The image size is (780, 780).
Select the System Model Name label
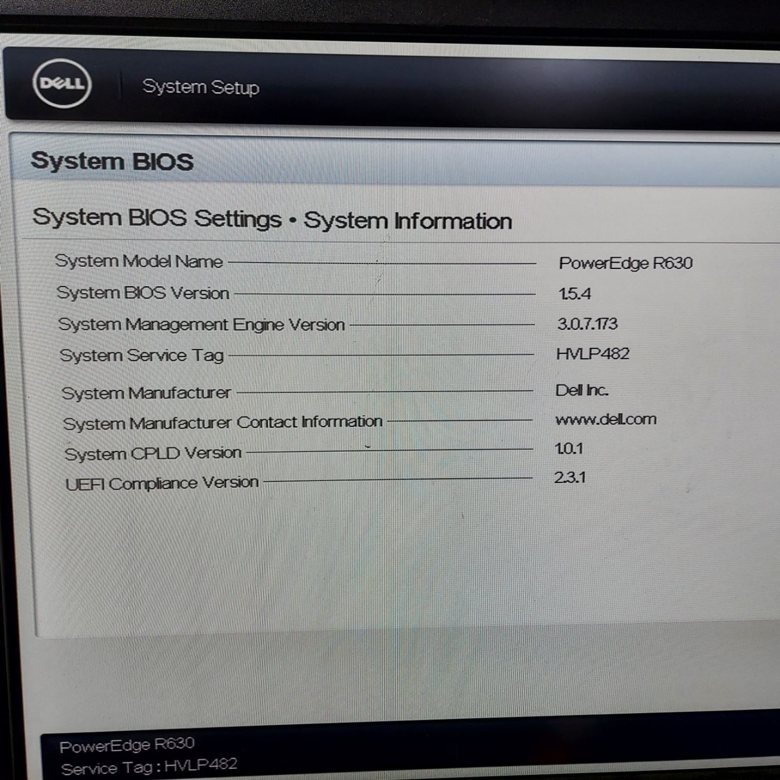(139, 261)
